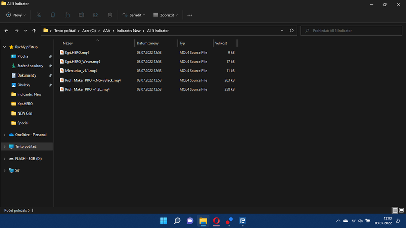Open Opera browser from the taskbar
Viewport: 406px width, 228px height.
216,221
